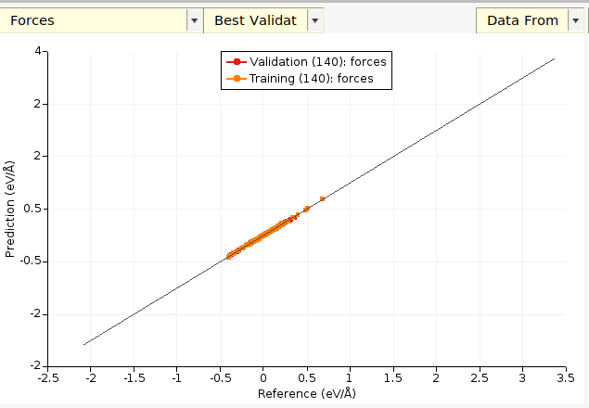Click the Reference (eV/Å) x-axis title
The width and height of the screenshot is (589, 408).
306,394
